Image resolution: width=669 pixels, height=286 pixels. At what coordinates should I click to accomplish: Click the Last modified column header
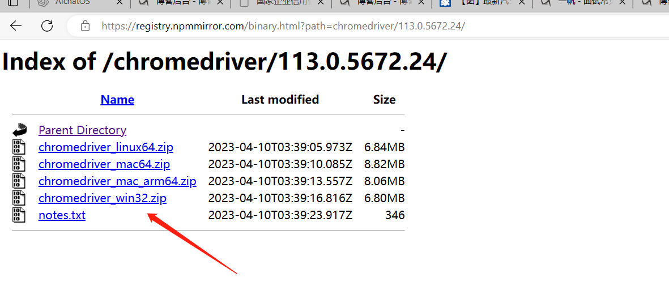[280, 100]
